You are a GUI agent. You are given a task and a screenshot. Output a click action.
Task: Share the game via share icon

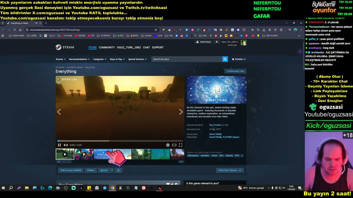[118, 170]
